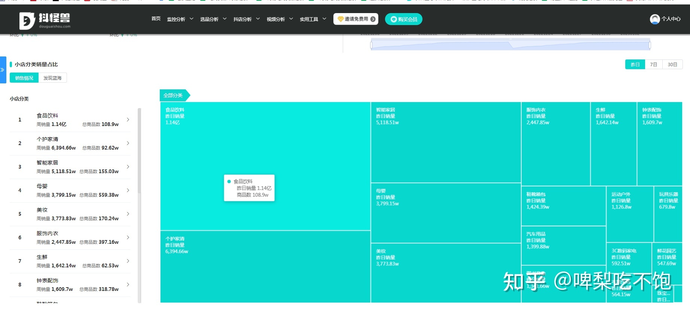Click the chart's left date range slider handle

click(371, 45)
